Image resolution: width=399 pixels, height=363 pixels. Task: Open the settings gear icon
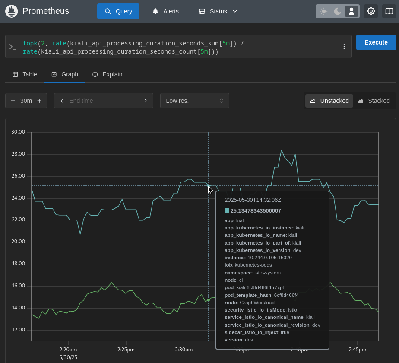pyautogui.click(x=370, y=11)
